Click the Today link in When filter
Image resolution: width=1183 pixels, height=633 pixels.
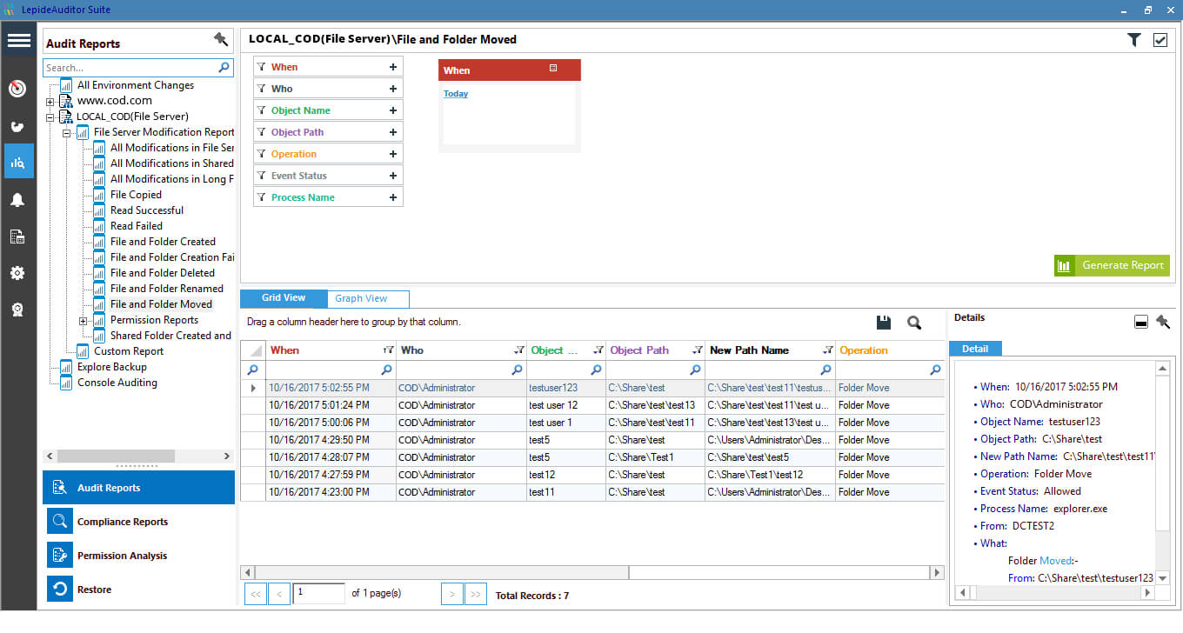pos(456,94)
